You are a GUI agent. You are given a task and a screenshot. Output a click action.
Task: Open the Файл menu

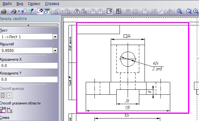pos(7,4)
